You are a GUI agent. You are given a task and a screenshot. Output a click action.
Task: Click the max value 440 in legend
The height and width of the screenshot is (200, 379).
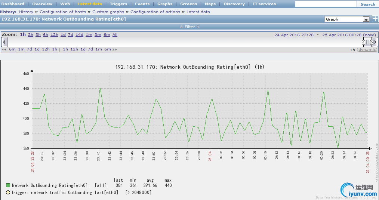pos(168,185)
